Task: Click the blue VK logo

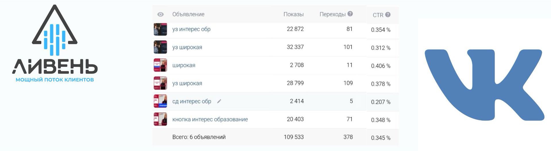Action: pyautogui.click(x=484, y=84)
